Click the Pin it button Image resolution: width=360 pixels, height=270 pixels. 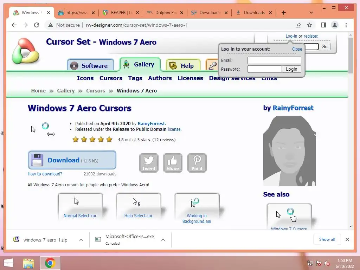click(x=197, y=163)
